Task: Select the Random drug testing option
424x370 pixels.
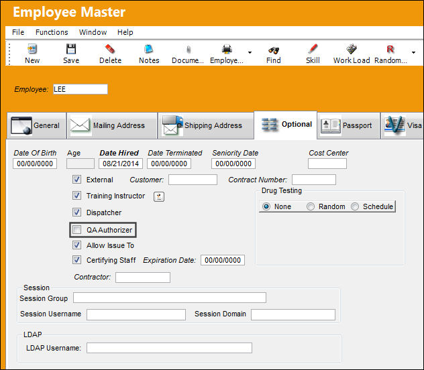Action: pyautogui.click(x=311, y=206)
